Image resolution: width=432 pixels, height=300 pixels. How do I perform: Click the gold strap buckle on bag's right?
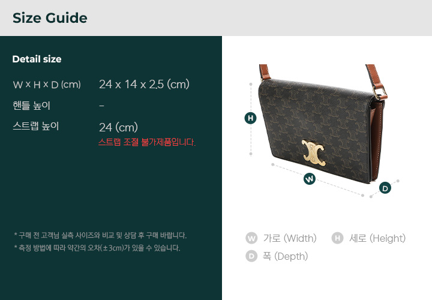tap(380, 92)
